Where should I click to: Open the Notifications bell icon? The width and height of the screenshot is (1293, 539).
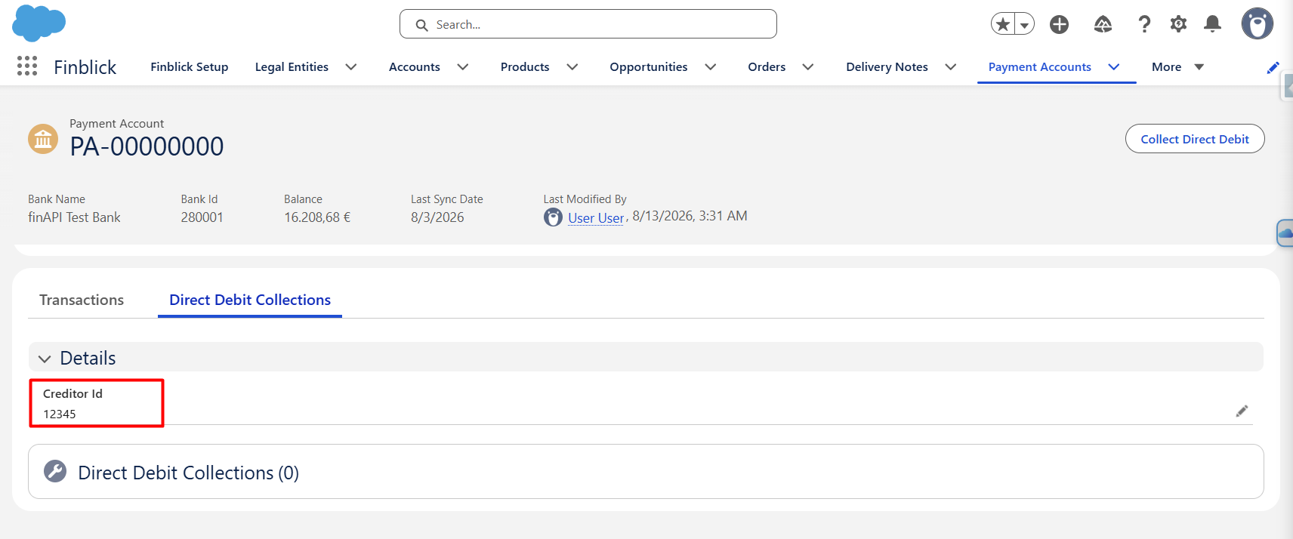point(1212,24)
